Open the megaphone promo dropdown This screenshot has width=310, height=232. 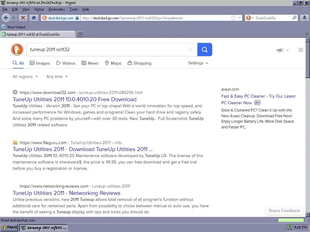283,50
